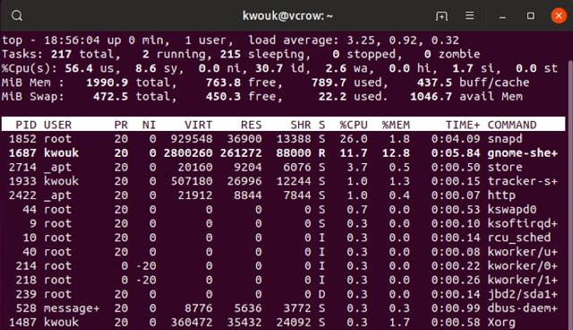Click the 763.8 free memory value
This screenshot has width=573, height=330.
pos(223,82)
